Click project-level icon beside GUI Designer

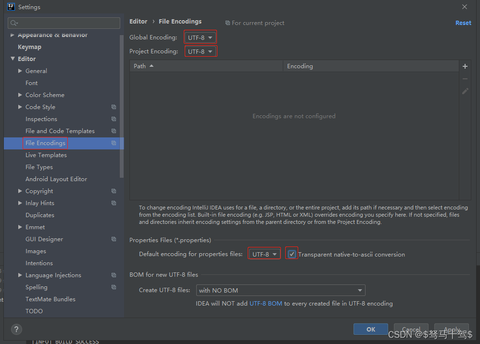[x=114, y=239]
